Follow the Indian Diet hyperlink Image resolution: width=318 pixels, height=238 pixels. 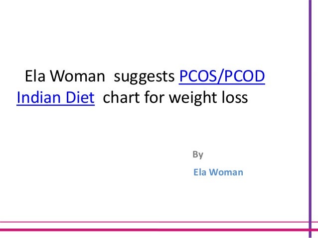pyautogui.click(x=55, y=97)
